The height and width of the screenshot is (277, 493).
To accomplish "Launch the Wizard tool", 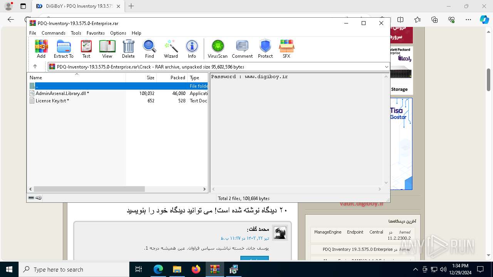I will click(x=171, y=49).
